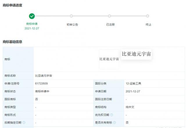Click the 申请日期 value 2021-12-27
Viewport: 186px width, 128px height.
(x=133, y=91)
